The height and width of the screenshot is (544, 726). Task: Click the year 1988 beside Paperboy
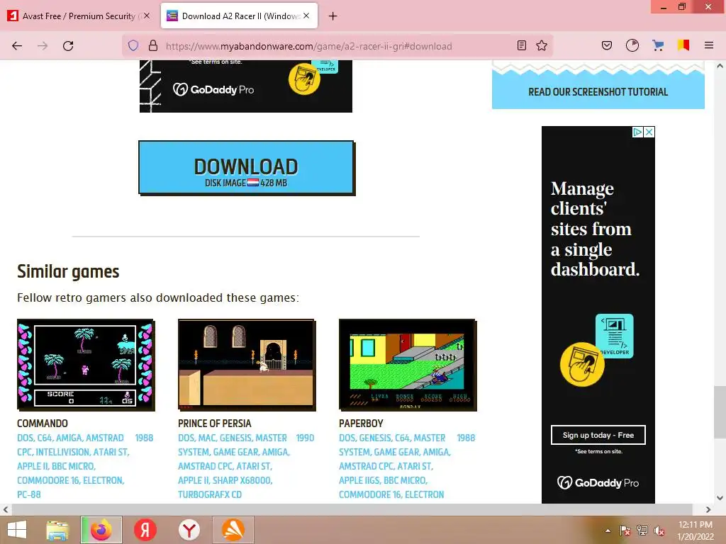(x=467, y=438)
